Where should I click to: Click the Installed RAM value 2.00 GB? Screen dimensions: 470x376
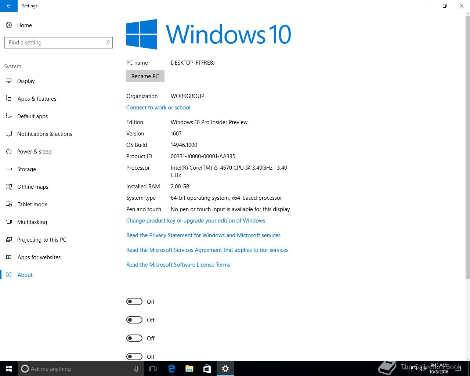click(180, 186)
